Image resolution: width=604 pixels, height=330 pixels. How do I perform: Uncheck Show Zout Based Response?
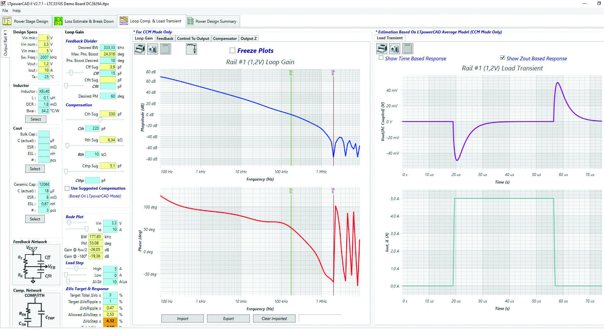(502, 58)
